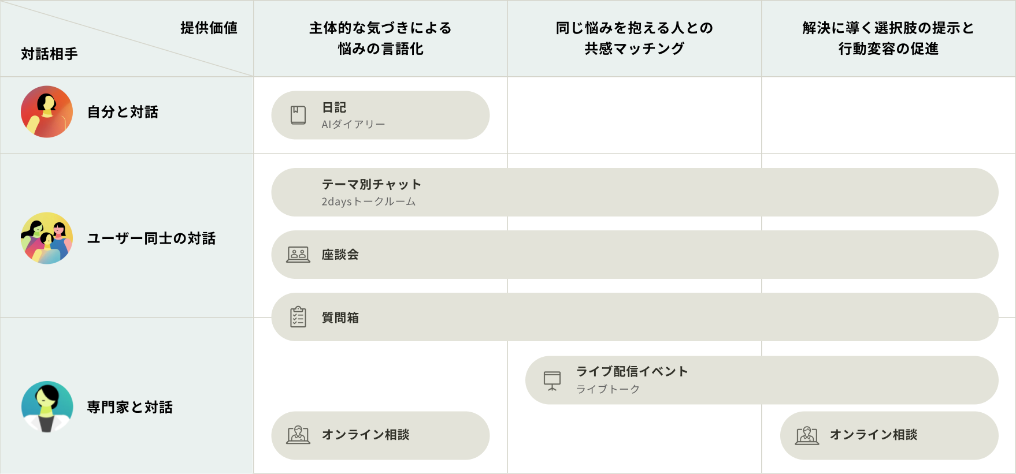
Task: Select the 主体的な気づきによる悩みの言語化 column header
Action: [380, 38]
